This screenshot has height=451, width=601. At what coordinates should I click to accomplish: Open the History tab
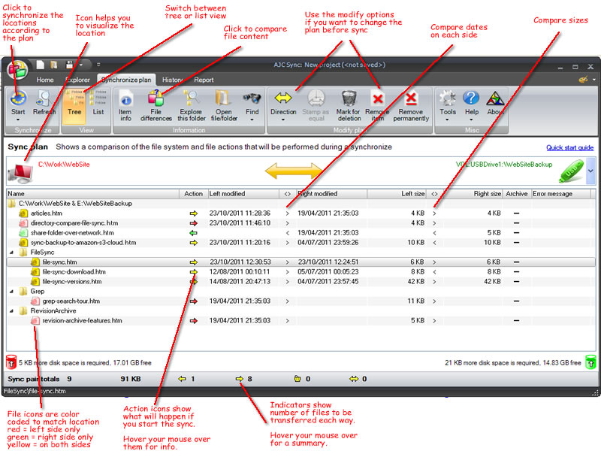coord(172,80)
